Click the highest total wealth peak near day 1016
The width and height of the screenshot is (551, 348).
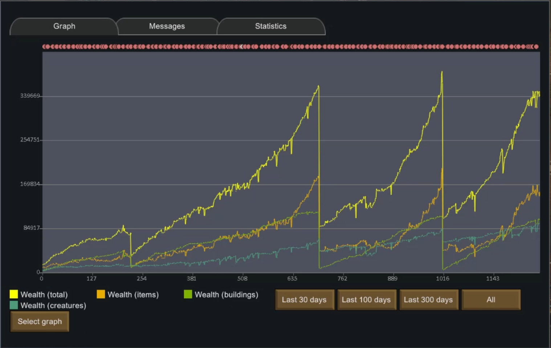coord(442,72)
